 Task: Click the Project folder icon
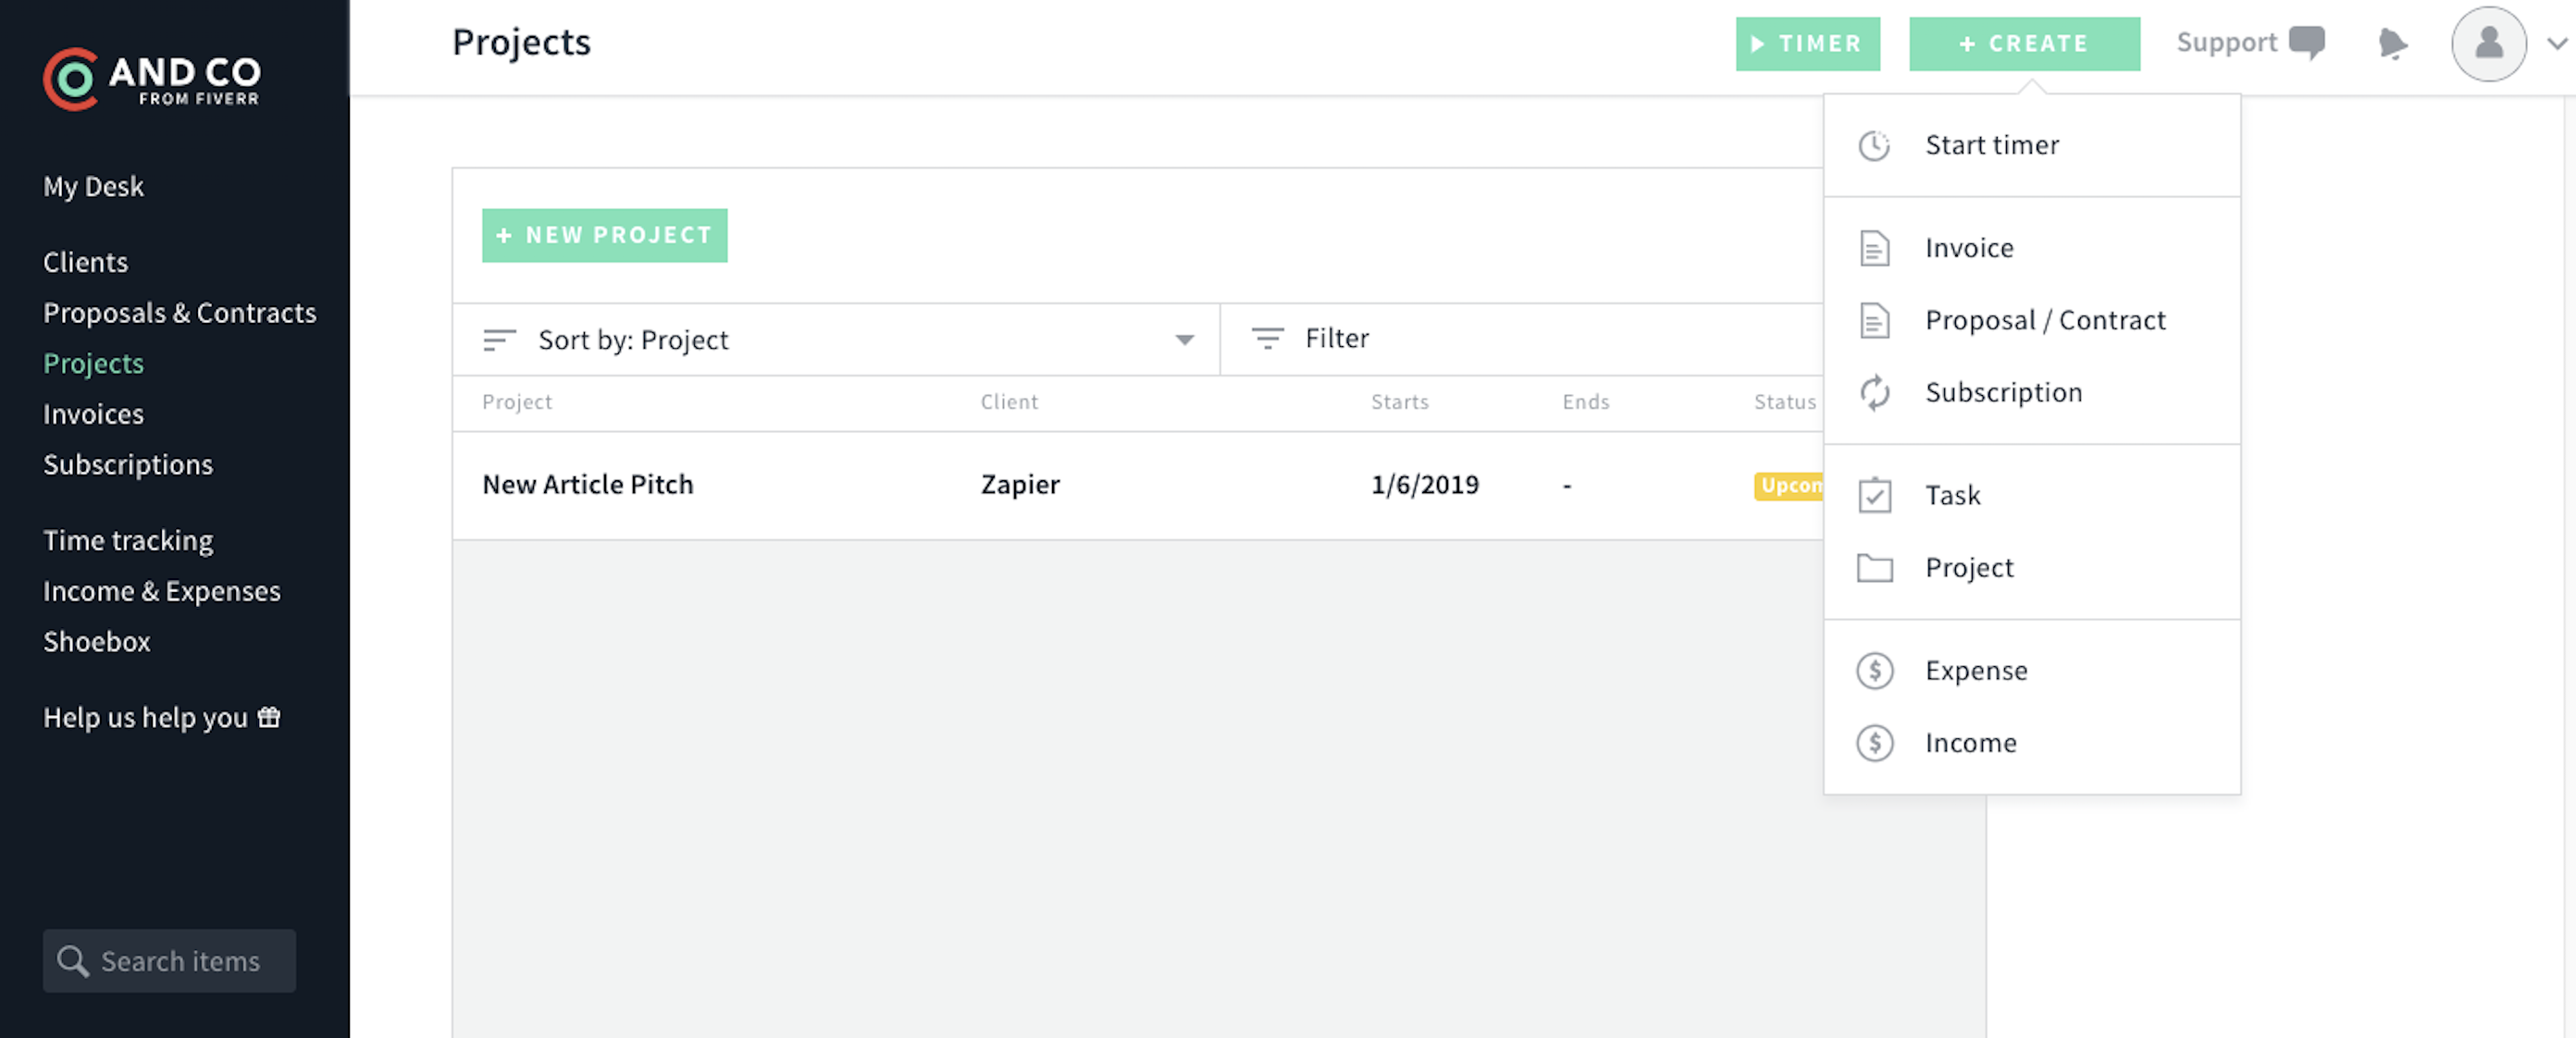point(1874,568)
